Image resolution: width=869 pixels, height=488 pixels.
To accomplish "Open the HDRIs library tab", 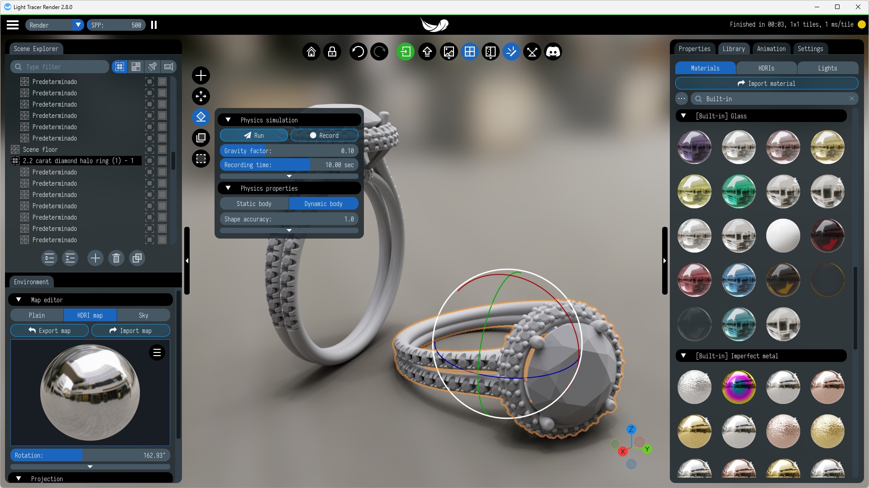I will click(766, 68).
